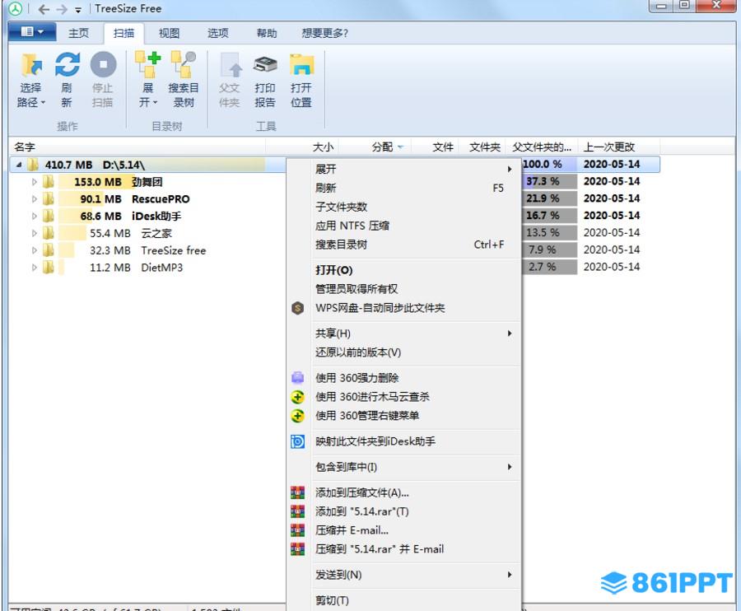The height and width of the screenshot is (611, 741).
Task: Sort by the 文件夹 column header
Action: pyautogui.click(x=482, y=147)
